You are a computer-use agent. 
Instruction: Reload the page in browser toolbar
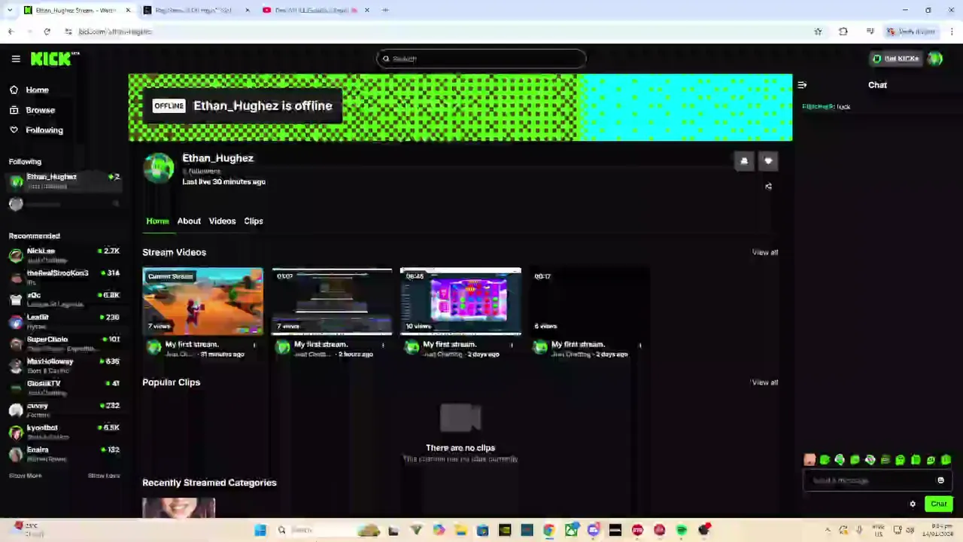[x=47, y=32]
